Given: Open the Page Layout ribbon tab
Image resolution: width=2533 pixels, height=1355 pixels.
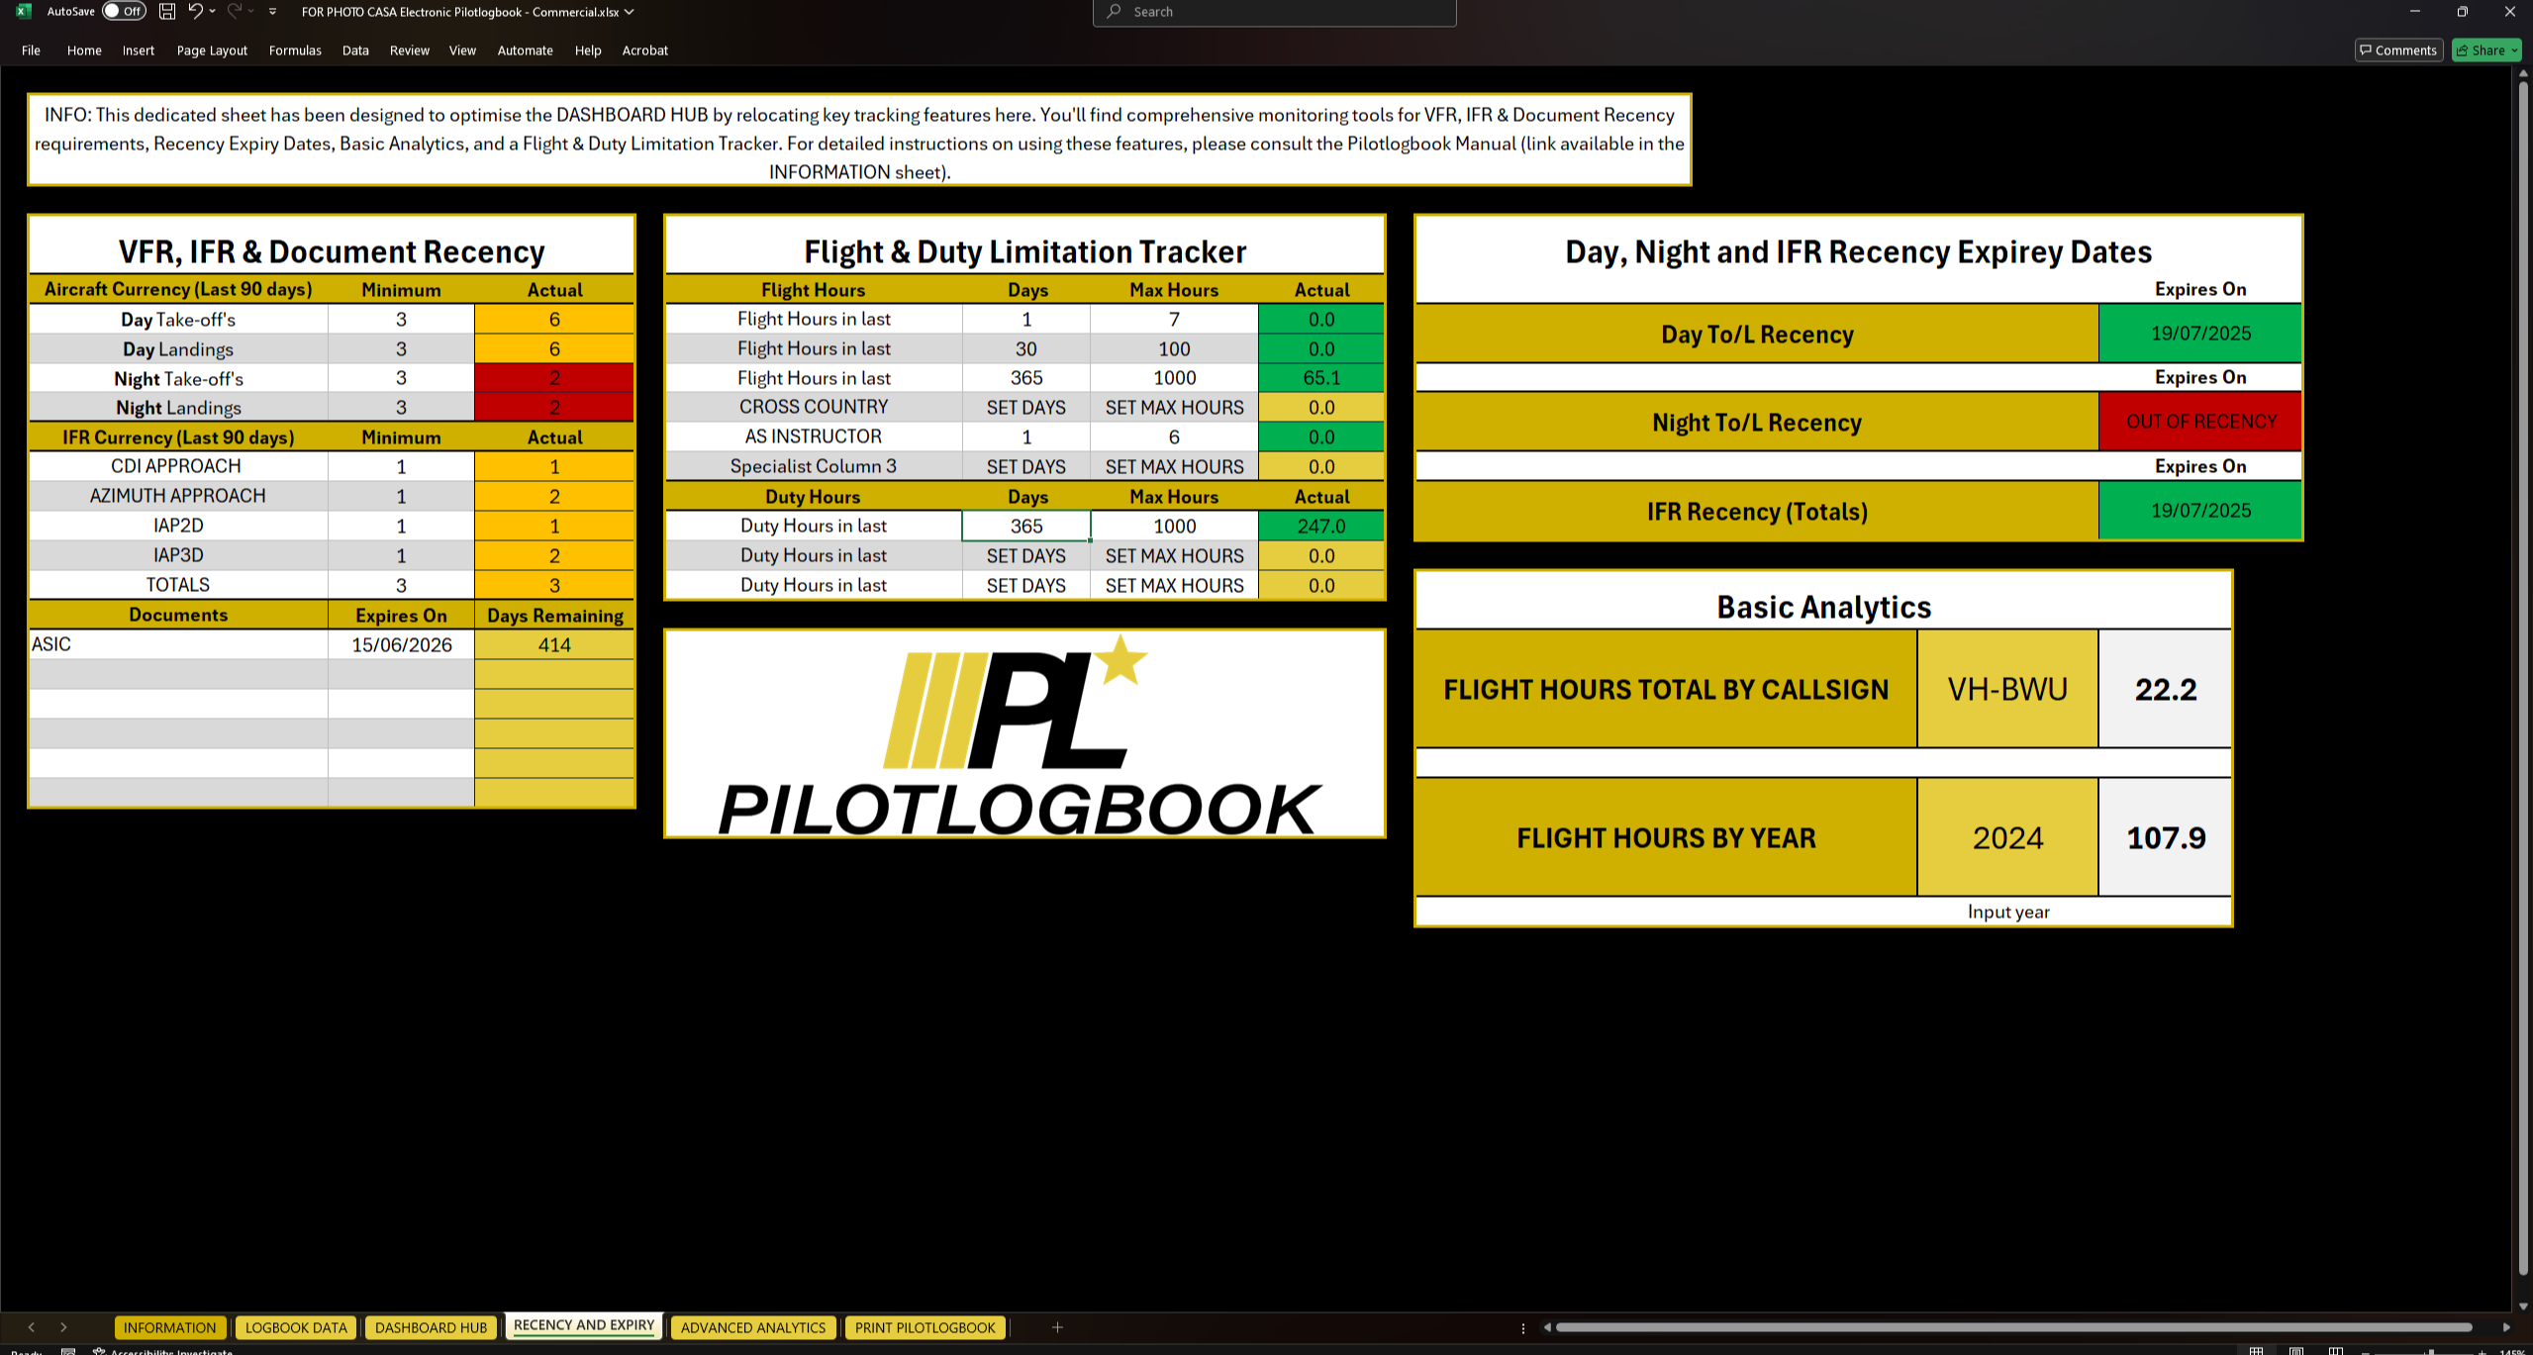Looking at the screenshot, I should click(212, 50).
